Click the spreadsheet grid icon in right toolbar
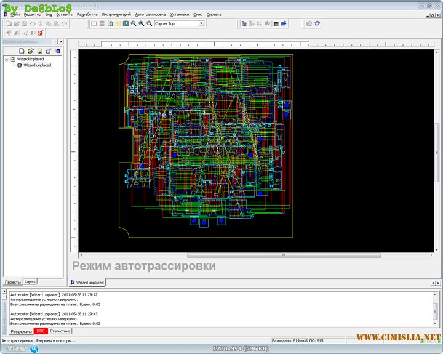443x354 pixels. point(276,23)
